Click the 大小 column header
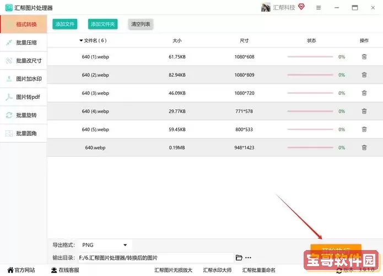Screen dimensions: 383x276 [x=177, y=41]
